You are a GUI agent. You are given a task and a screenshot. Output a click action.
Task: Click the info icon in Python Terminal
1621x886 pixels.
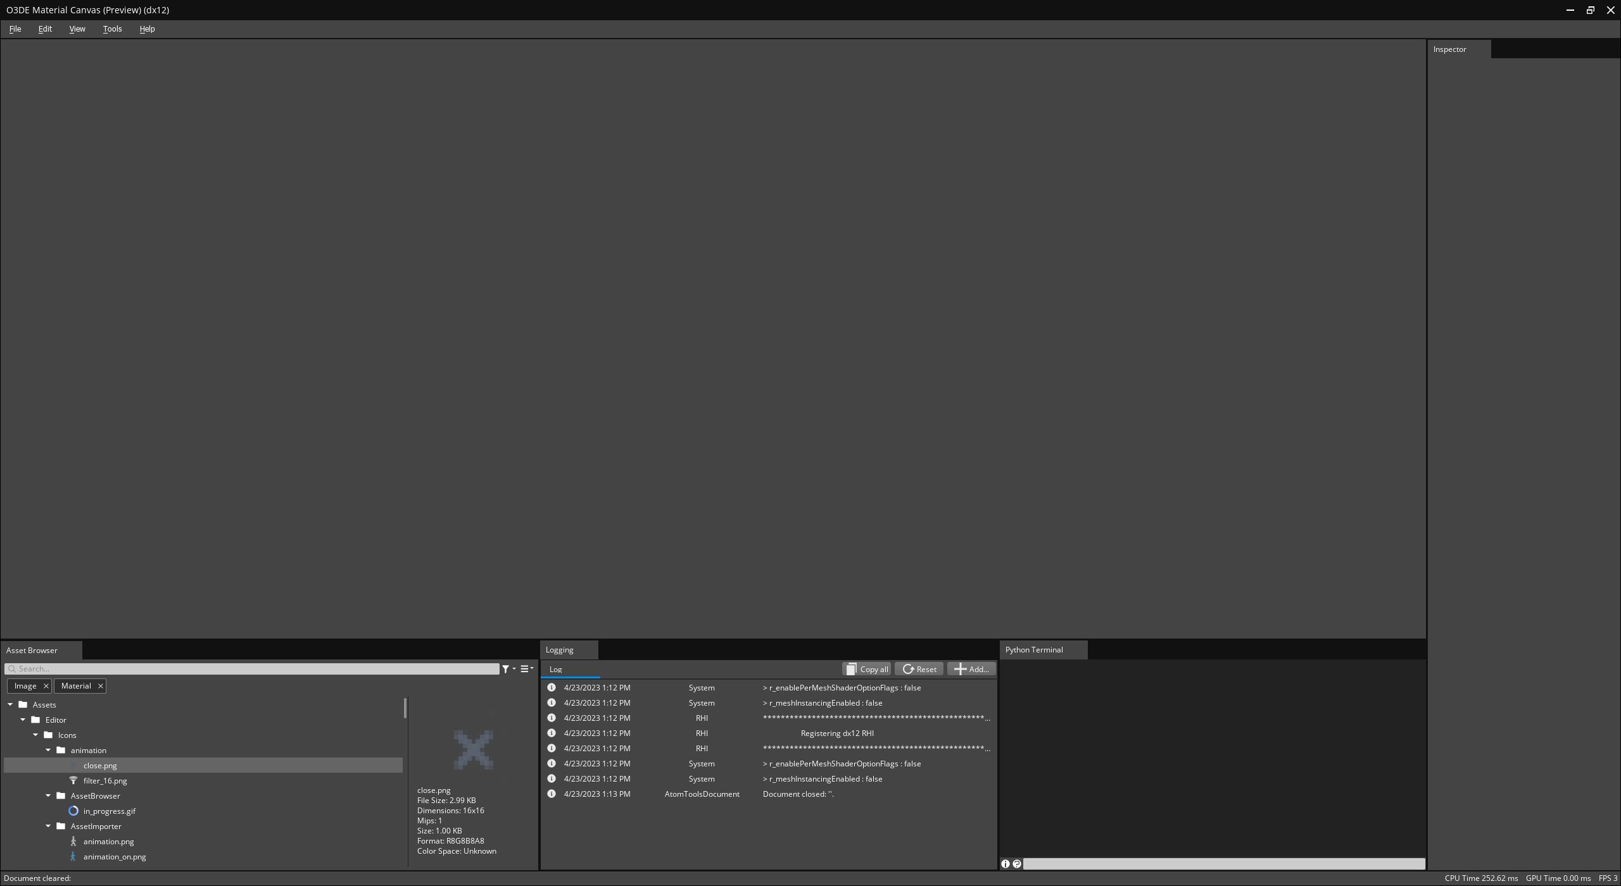1005,864
